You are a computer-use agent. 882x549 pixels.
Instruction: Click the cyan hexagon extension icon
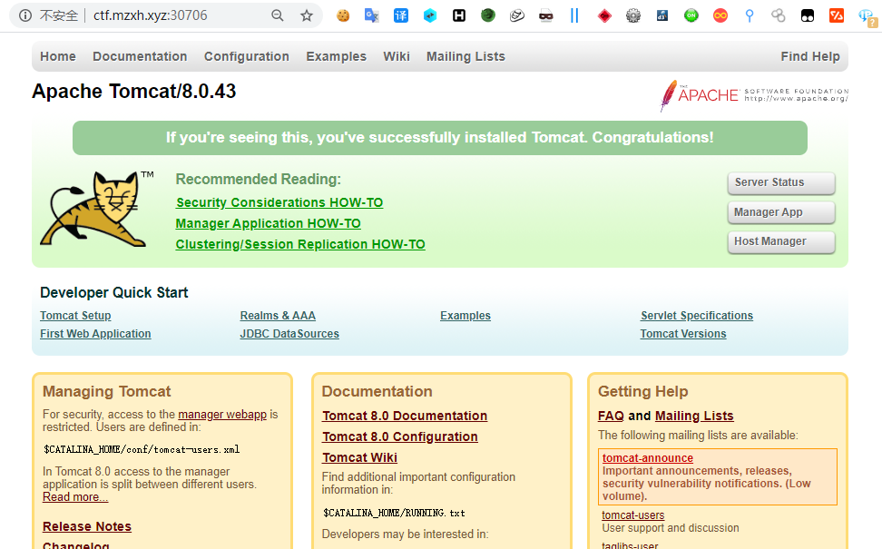[x=430, y=15]
